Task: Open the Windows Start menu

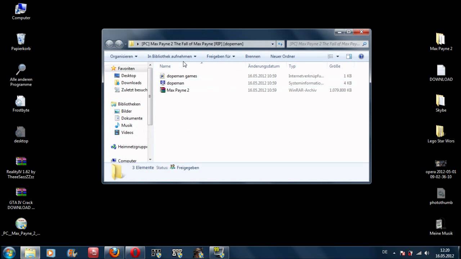Action: click(x=9, y=253)
